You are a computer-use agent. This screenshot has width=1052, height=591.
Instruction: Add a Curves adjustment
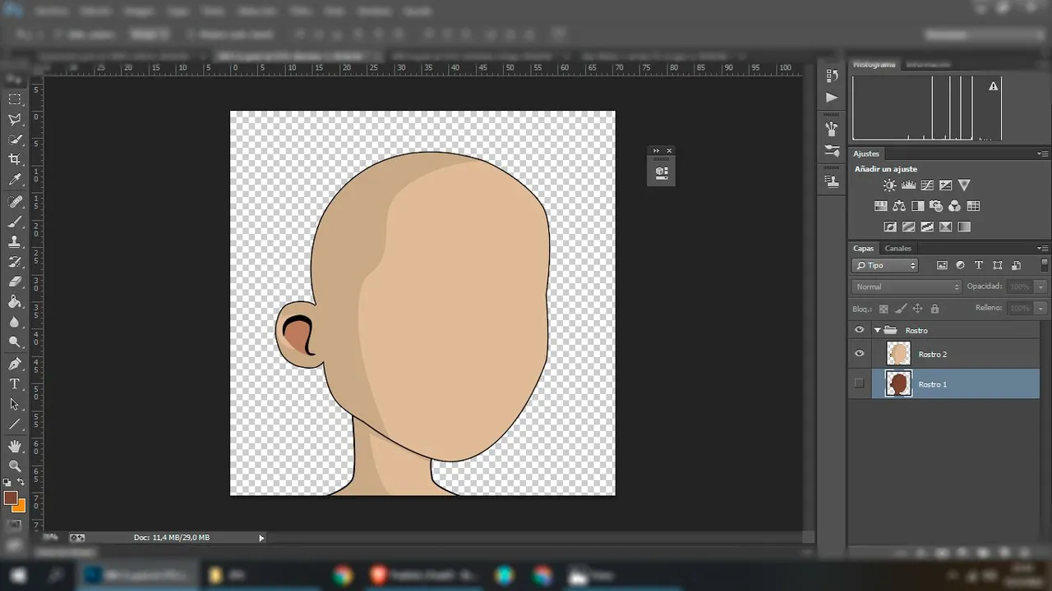tap(927, 186)
